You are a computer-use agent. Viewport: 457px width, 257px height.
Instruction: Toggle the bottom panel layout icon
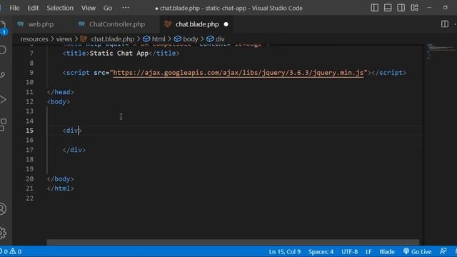[388, 8]
